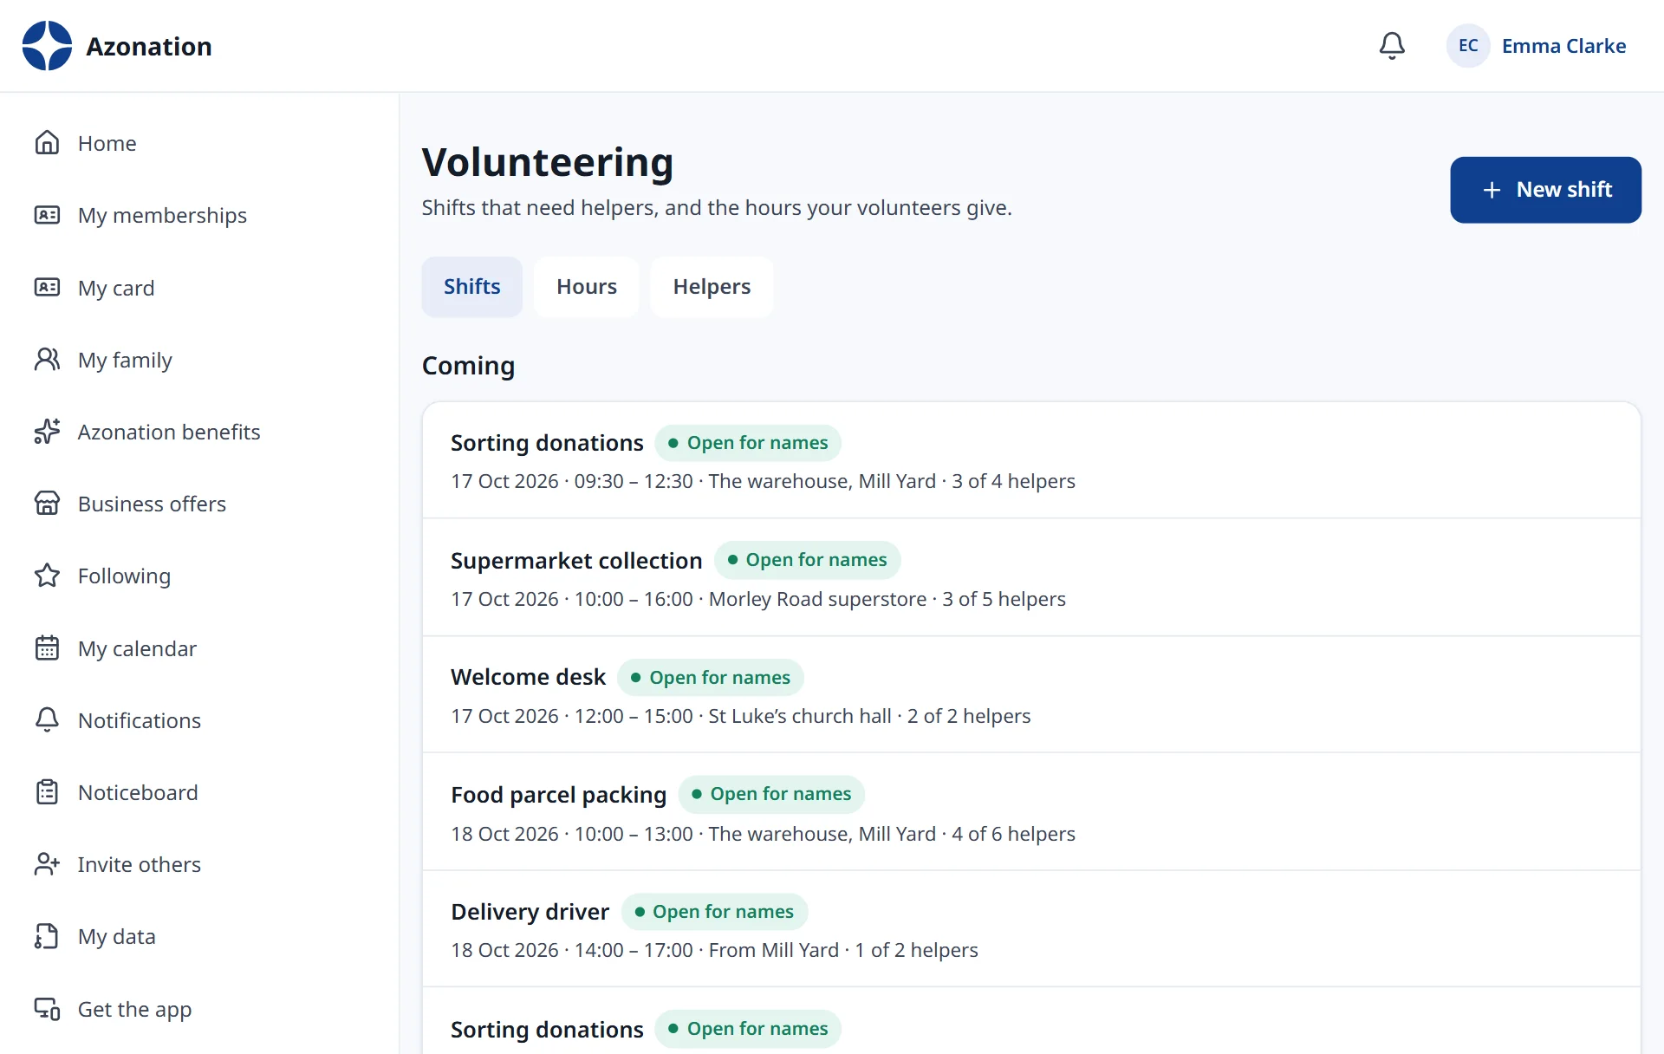Screen dimensions: 1664x1054
Task: Click the Following star icon
Action: (x=47, y=575)
